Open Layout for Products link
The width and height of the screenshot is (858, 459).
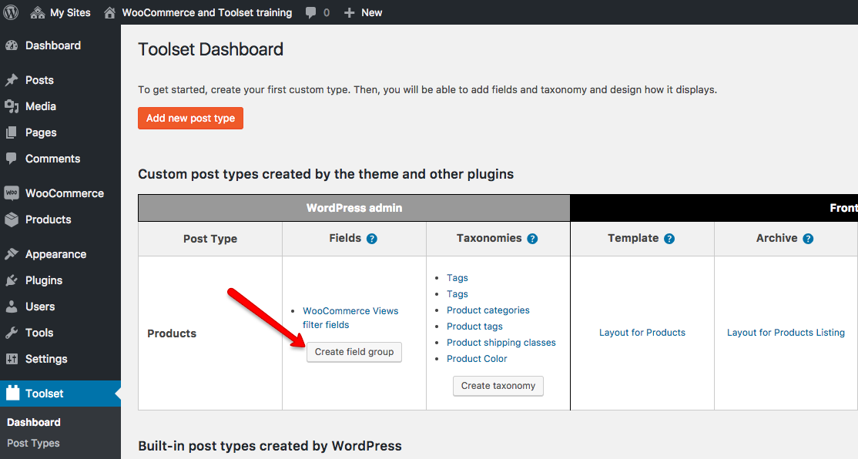642,333
